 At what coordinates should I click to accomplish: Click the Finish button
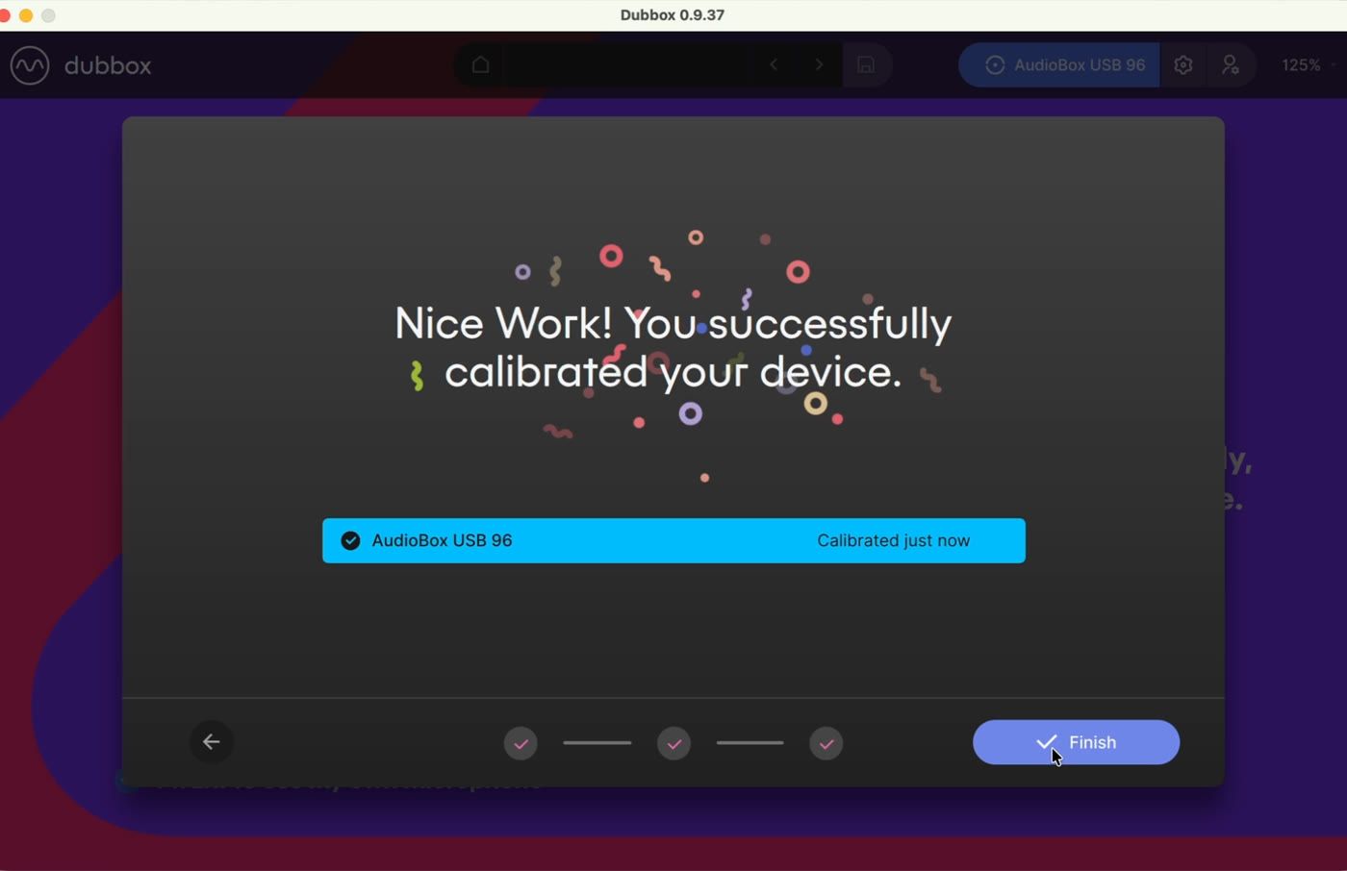[x=1076, y=742]
